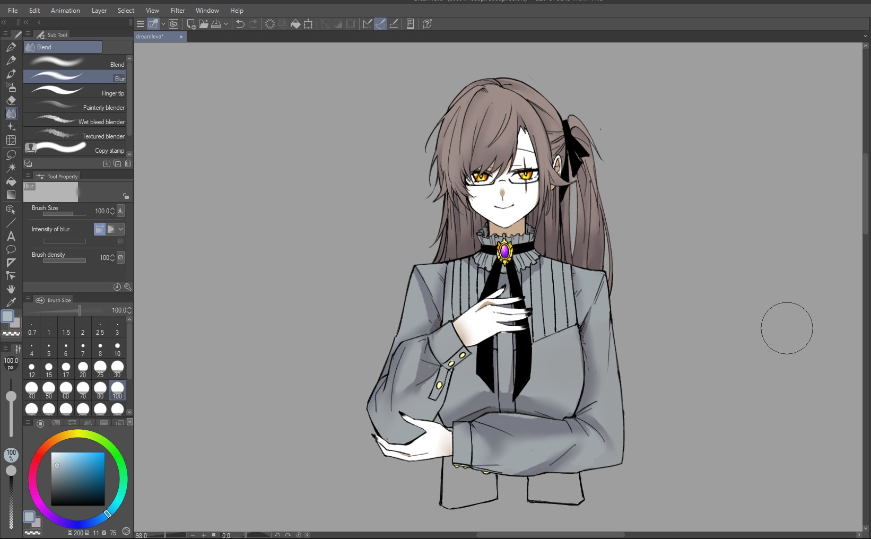Select the Painterly blender sub tool

tap(75, 106)
